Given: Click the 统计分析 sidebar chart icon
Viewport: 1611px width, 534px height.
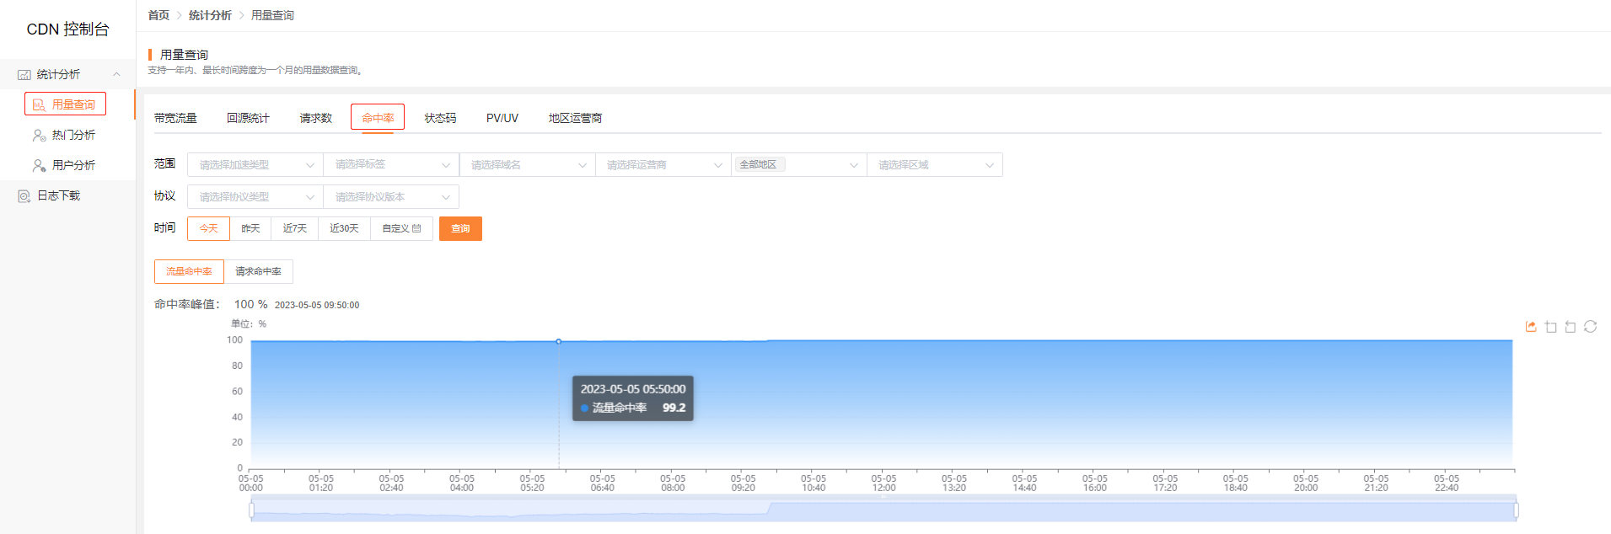Looking at the screenshot, I should [x=24, y=75].
